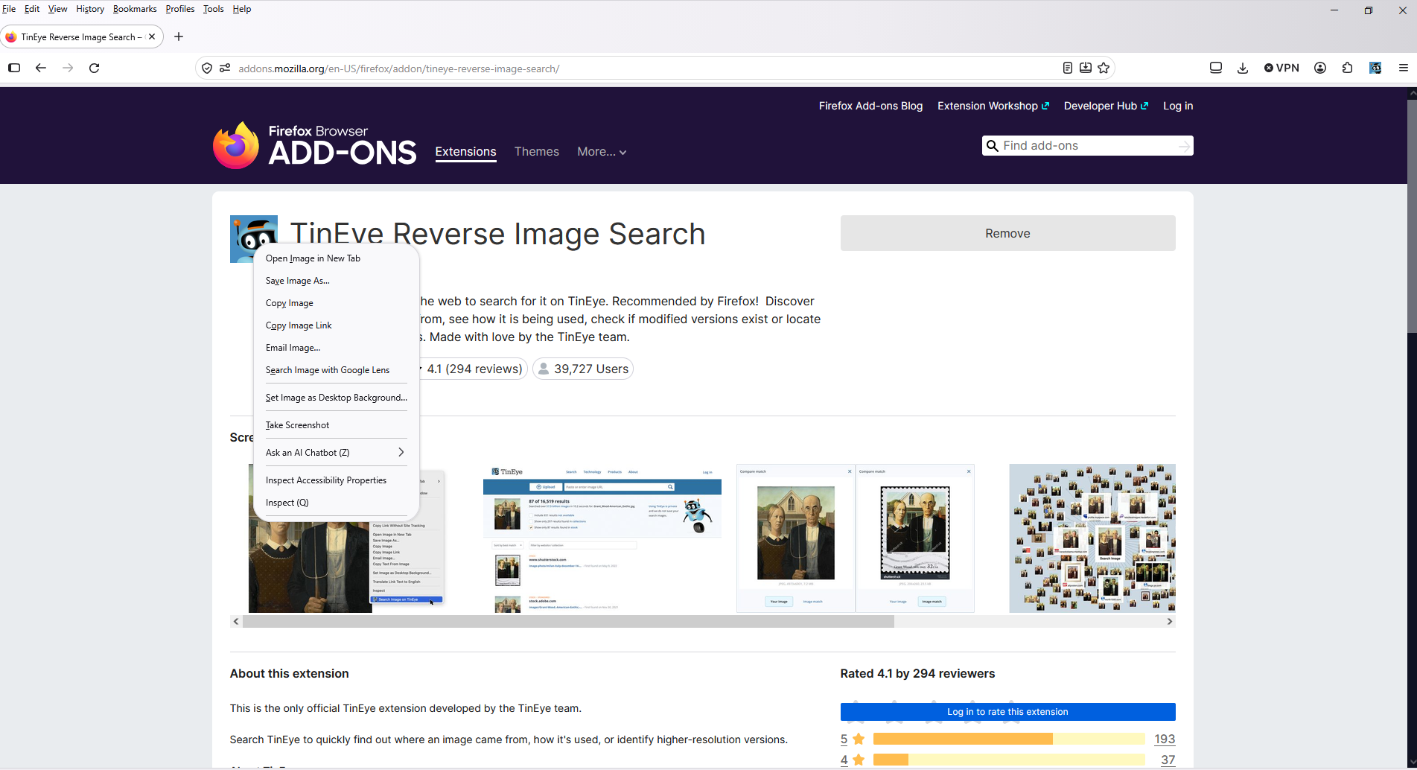Open the Tools menu
This screenshot has width=1417, height=770.
click(214, 9)
